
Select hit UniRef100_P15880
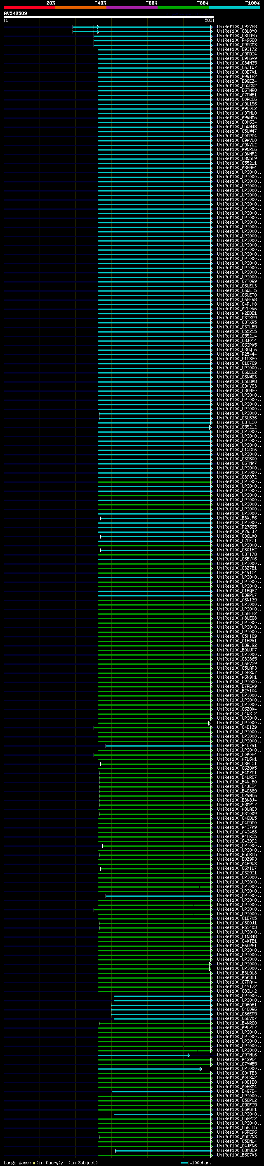coord(237,359)
